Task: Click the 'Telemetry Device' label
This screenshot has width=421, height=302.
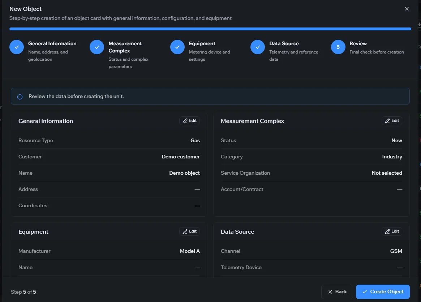Action: tap(241, 268)
